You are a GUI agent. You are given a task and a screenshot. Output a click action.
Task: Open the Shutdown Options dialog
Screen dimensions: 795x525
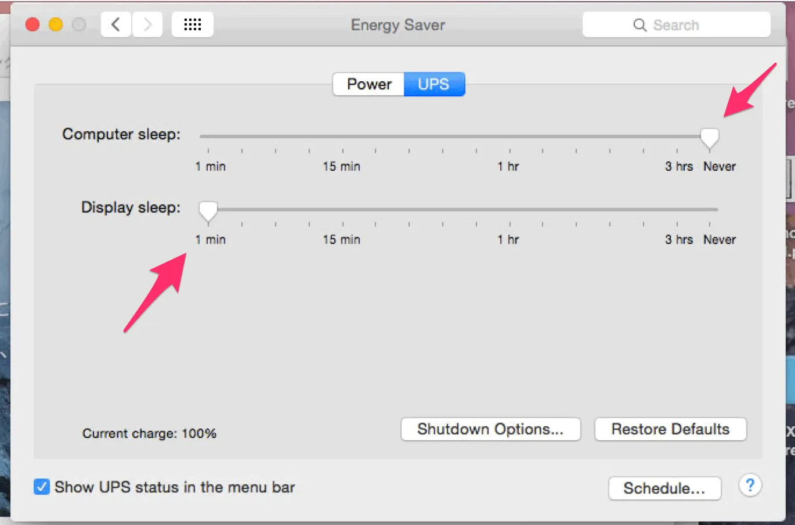[x=490, y=429]
